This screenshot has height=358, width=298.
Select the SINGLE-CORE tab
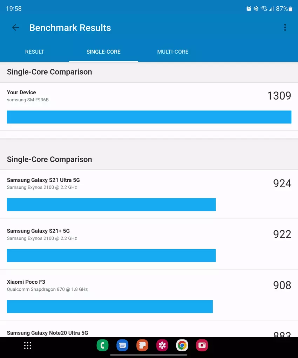click(x=103, y=52)
